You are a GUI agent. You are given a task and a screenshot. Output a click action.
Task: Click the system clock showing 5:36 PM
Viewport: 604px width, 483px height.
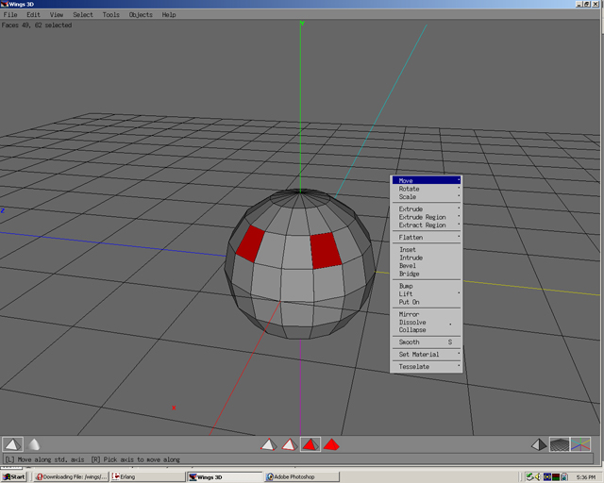[x=585, y=477]
